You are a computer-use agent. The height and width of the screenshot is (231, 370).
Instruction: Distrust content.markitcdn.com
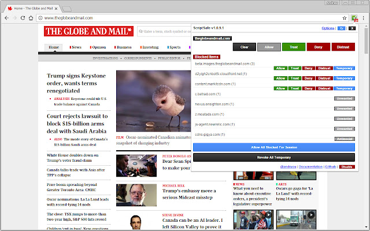(x=324, y=88)
